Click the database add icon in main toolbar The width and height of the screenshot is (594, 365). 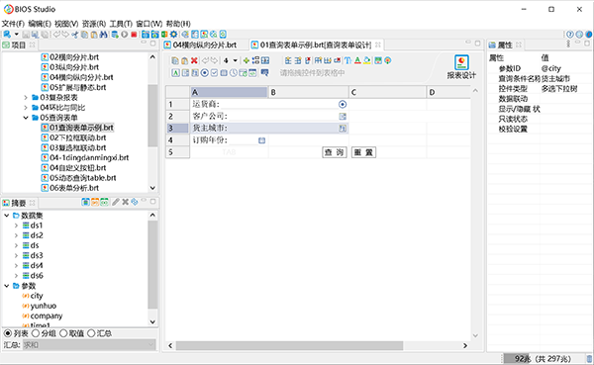115,35
